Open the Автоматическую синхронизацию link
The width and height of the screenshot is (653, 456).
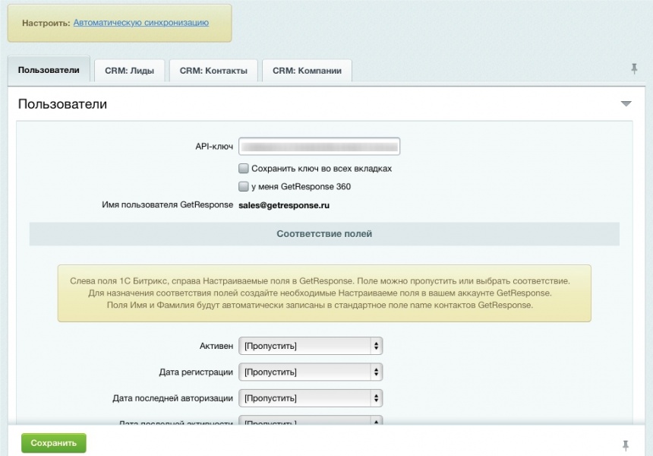click(x=140, y=23)
